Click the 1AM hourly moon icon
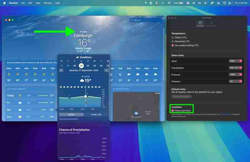The image size is (250, 162). [x=120, y=74]
